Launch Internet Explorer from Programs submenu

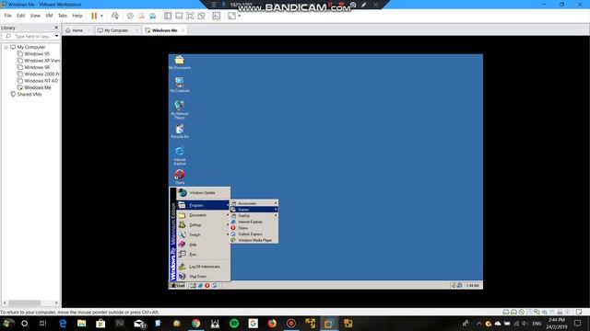click(254, 222)
